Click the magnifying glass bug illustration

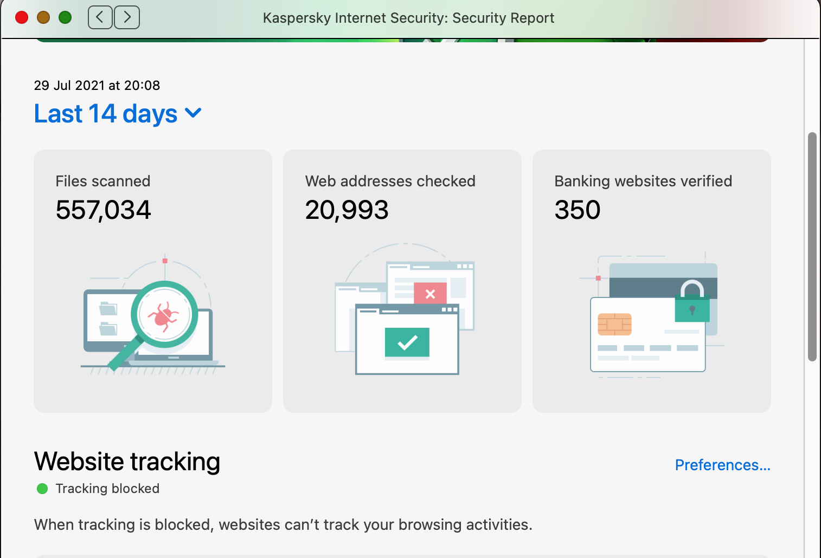click(x=153, y=314)
